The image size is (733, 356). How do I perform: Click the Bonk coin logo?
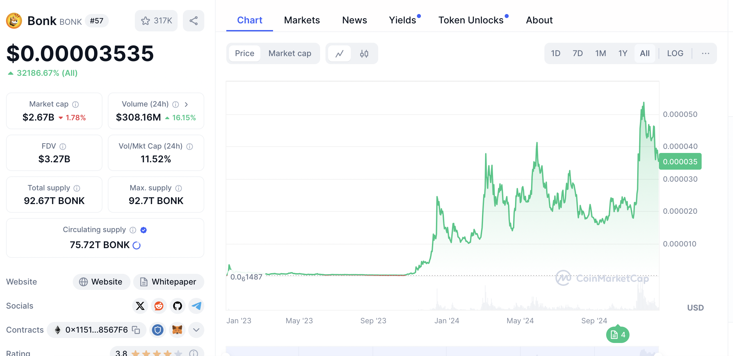pos(14,21)
